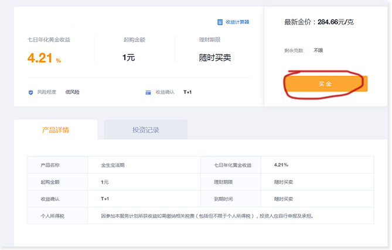Click the 个人所得税 row label
This screenshot has height=250, width=392.
point(53,216)
